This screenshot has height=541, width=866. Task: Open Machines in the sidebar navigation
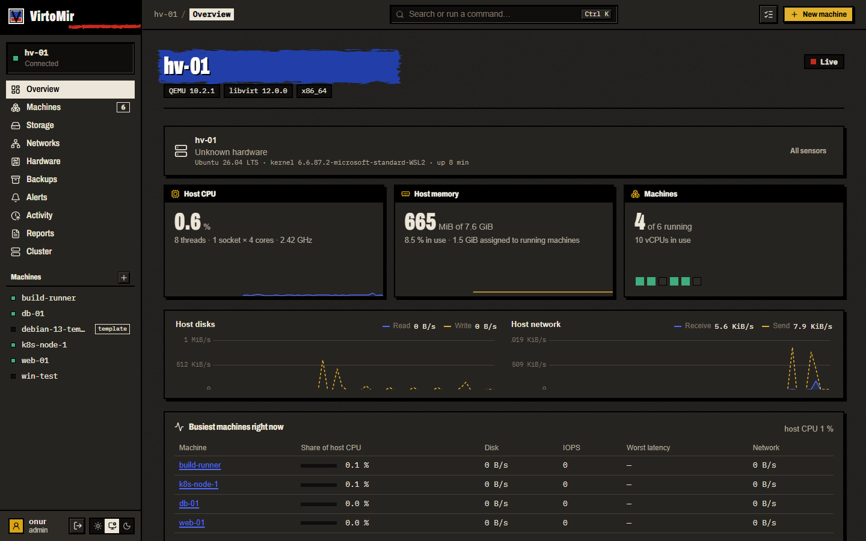click(x=70, y=107)
